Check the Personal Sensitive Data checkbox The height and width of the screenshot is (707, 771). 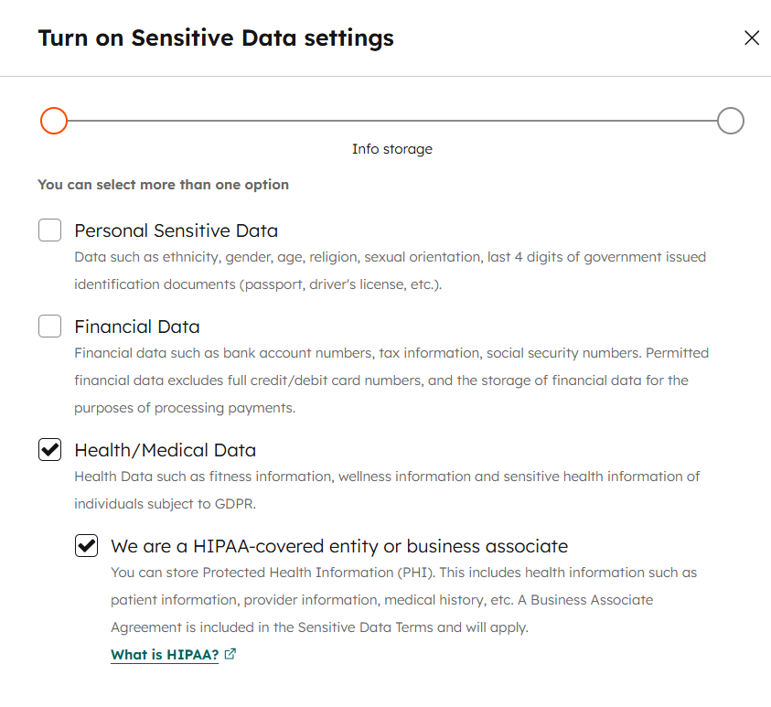49,230
